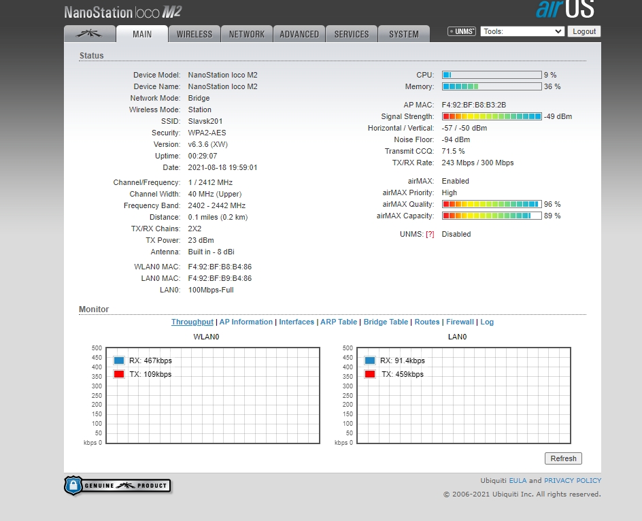The image size is (642, 521).
Task: Open the Network tab
Action: [x=247, y=33]
